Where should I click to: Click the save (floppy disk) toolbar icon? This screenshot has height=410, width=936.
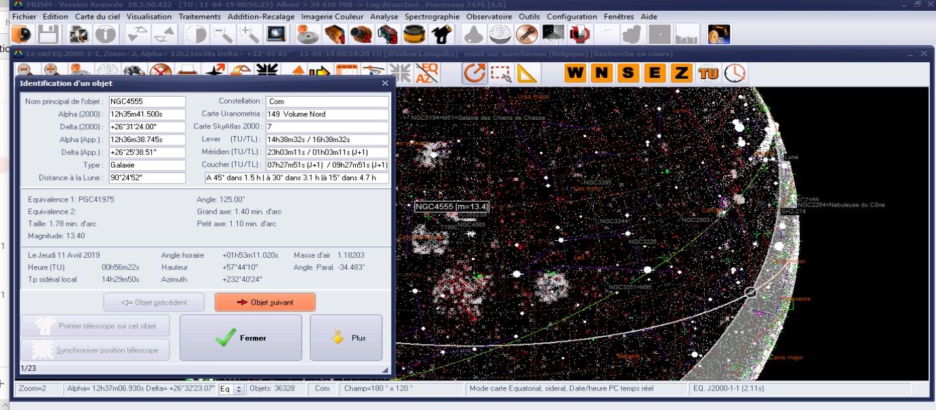(x=47, y=34)
